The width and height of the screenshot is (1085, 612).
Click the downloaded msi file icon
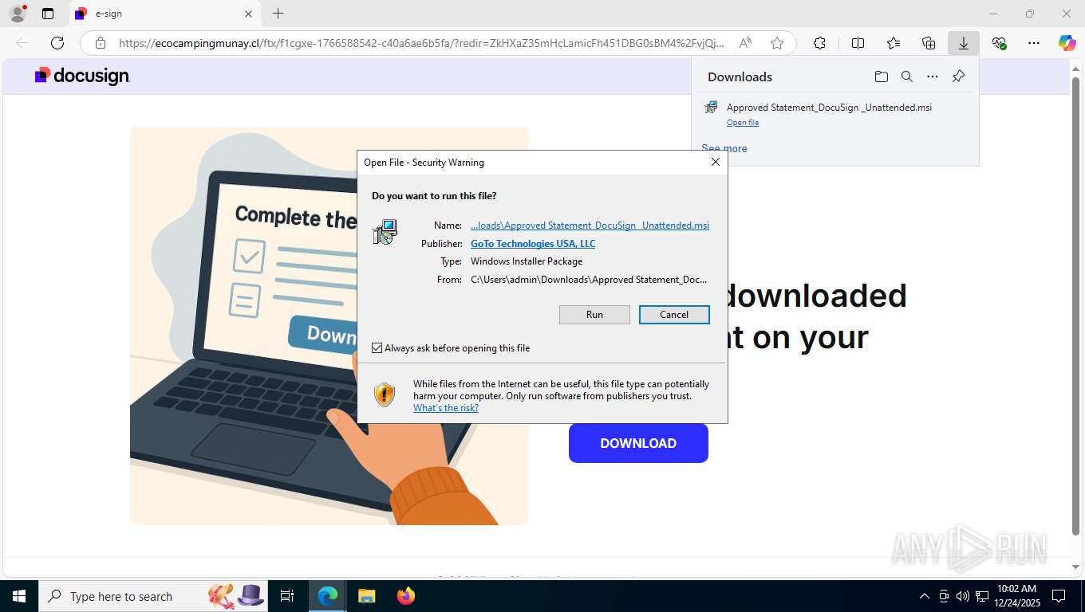click(x=711, y=108)
